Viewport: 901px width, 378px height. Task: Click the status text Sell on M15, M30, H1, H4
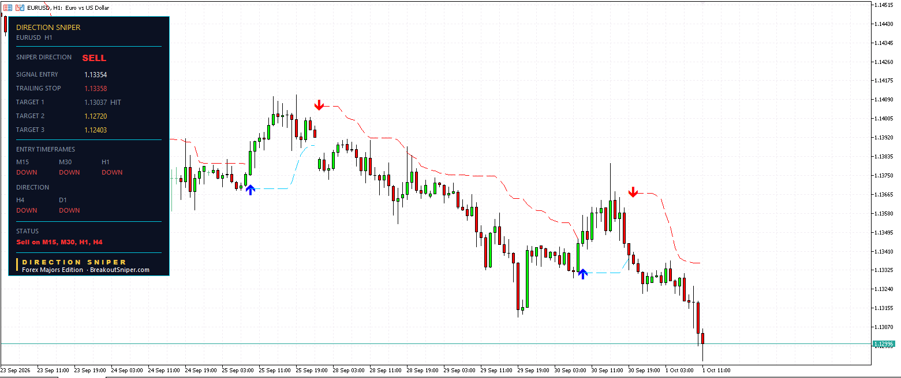point(59,243)
